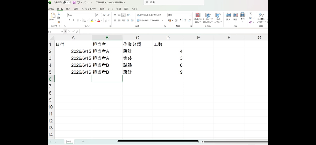Apply comma style number format
316x145 pixels.
point(180,20)
